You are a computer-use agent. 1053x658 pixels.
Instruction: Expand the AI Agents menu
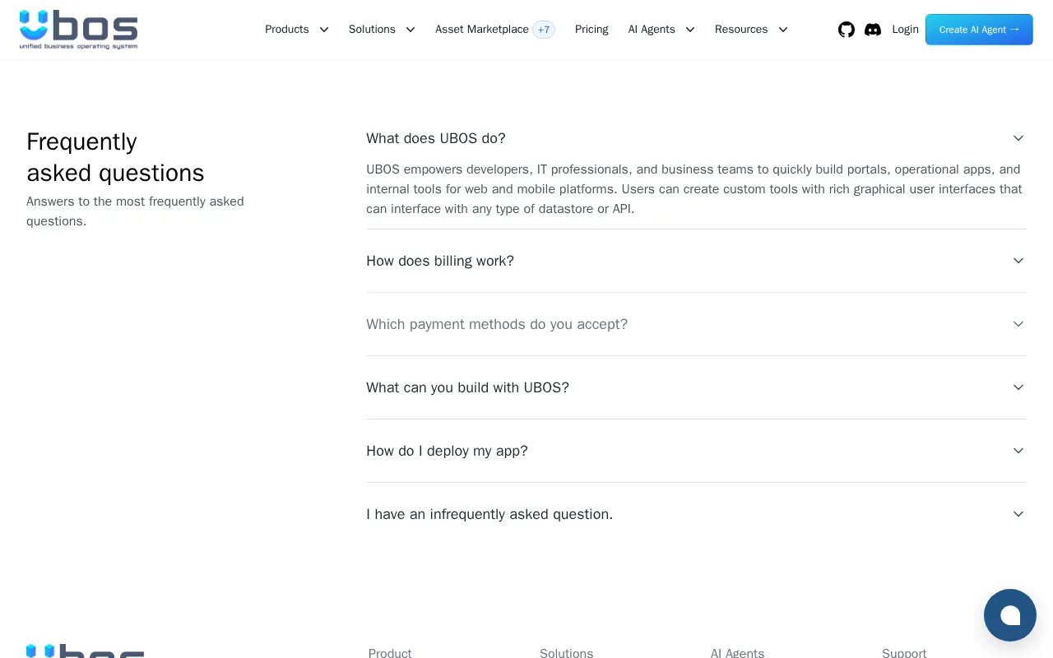coord(661,30)
